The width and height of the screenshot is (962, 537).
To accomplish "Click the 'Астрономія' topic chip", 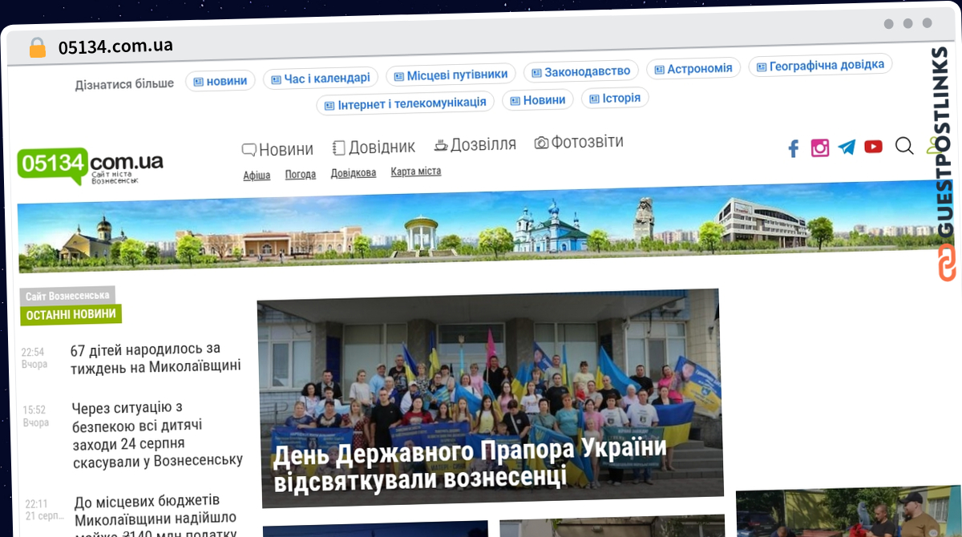I will pos(693,69).
